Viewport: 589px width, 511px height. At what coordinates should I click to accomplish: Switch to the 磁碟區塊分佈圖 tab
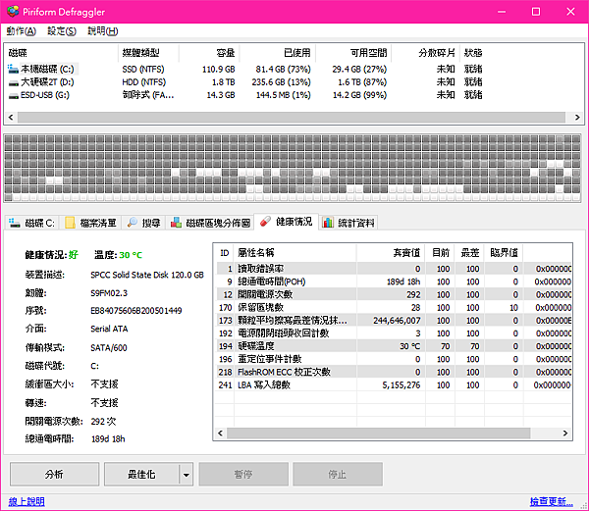[210, 223]
